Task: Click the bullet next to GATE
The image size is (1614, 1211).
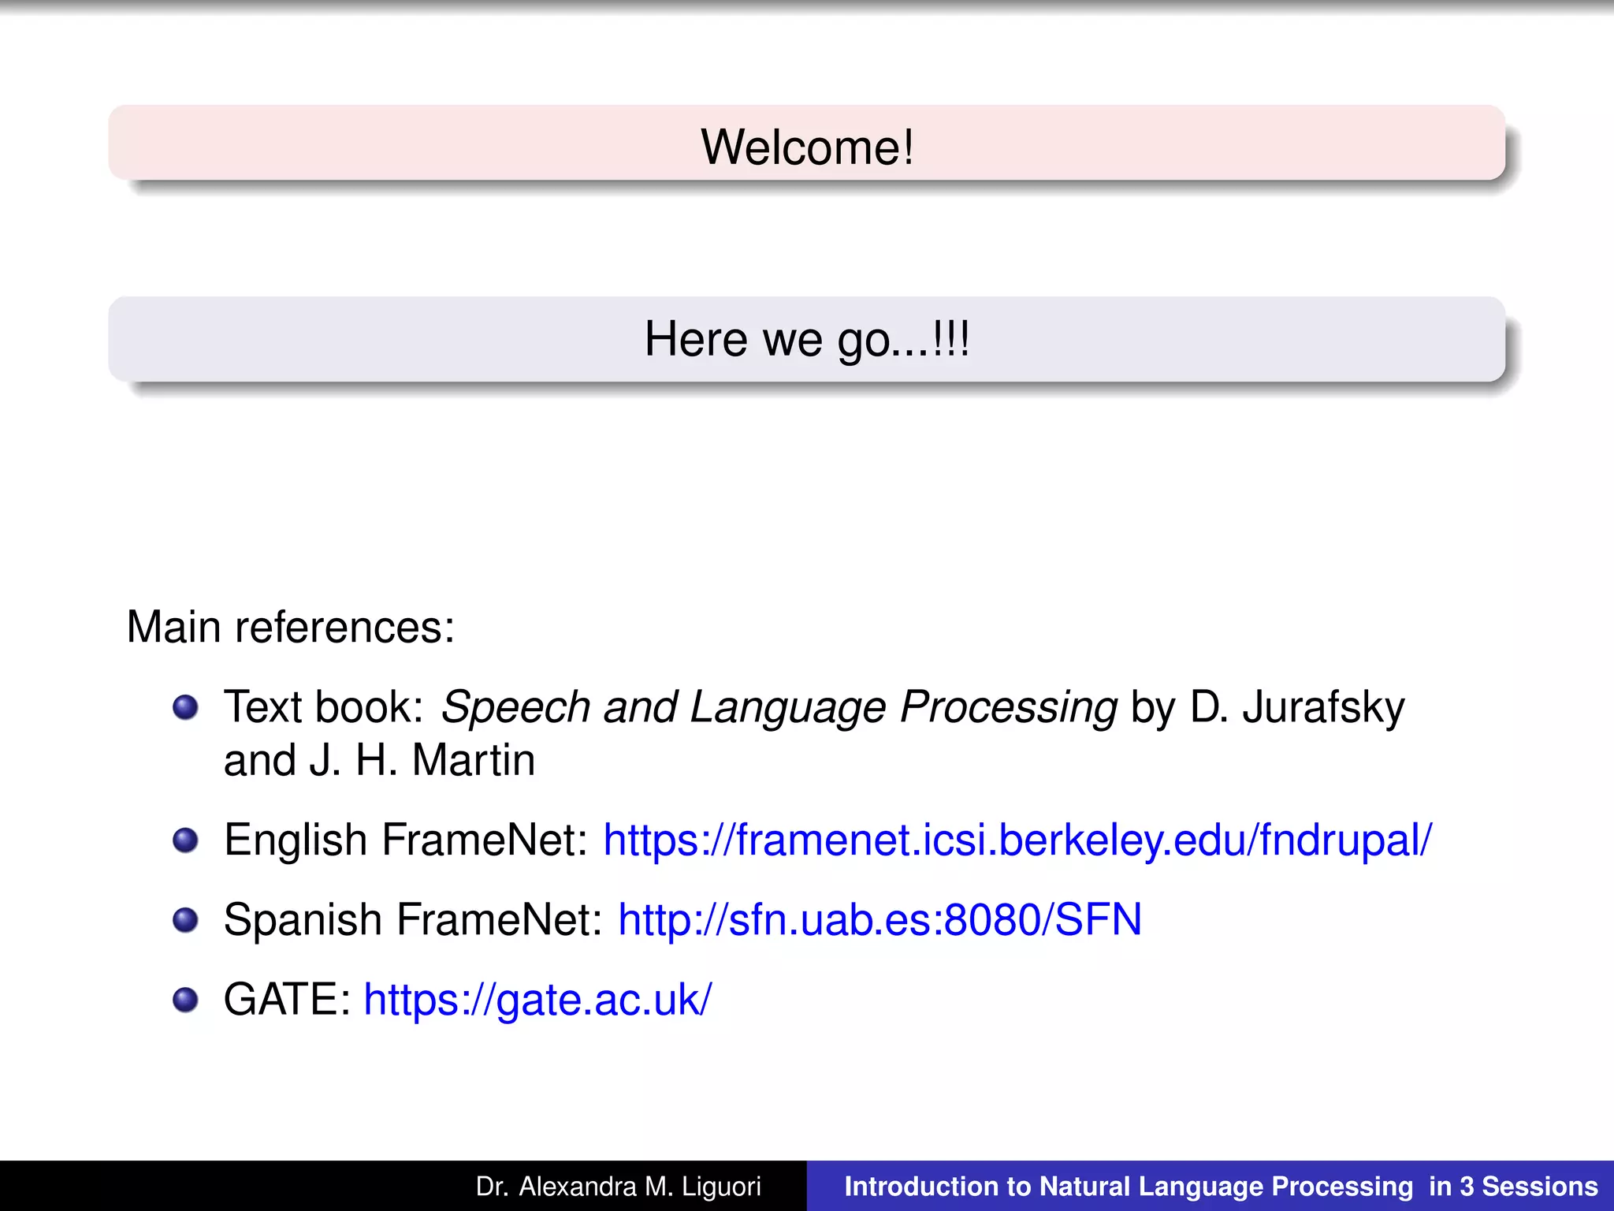Action: (185, 1000)
